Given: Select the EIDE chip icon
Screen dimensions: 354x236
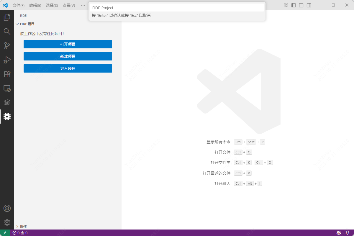Looking at the screenshot, I should pyautogui.click(x=7, y=117).
